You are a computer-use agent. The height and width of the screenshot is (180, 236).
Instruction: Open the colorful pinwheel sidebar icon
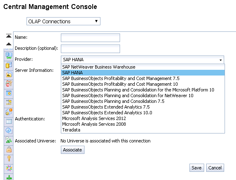(9, 168)
